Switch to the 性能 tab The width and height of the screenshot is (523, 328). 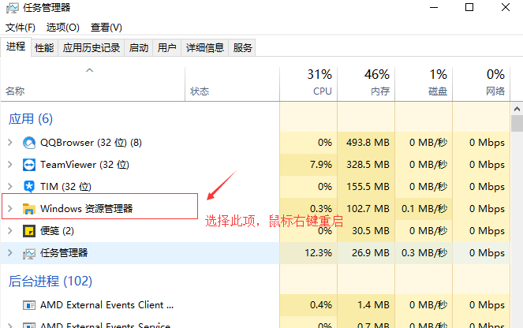44,48
